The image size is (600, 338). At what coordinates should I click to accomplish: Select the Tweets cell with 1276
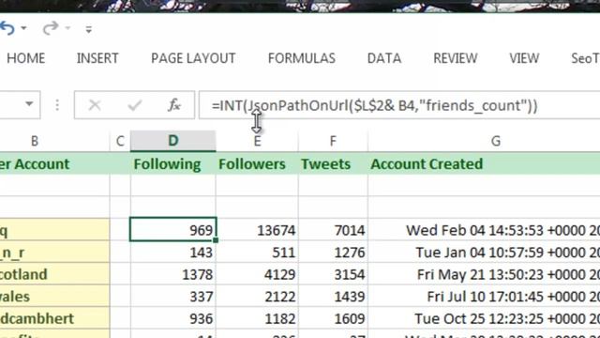click(333, 253)
